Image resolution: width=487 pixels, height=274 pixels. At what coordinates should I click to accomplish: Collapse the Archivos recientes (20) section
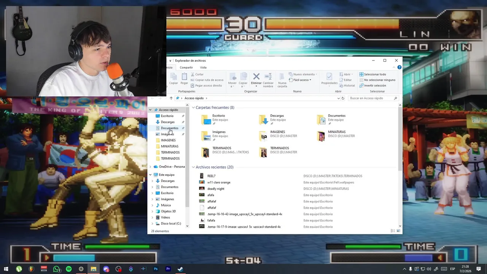pyautogui.click(x=193, y=167)
